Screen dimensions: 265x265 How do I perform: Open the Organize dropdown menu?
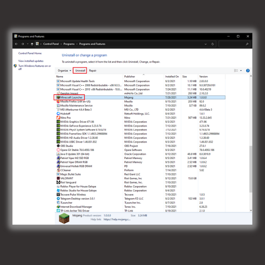coord(64,70)
